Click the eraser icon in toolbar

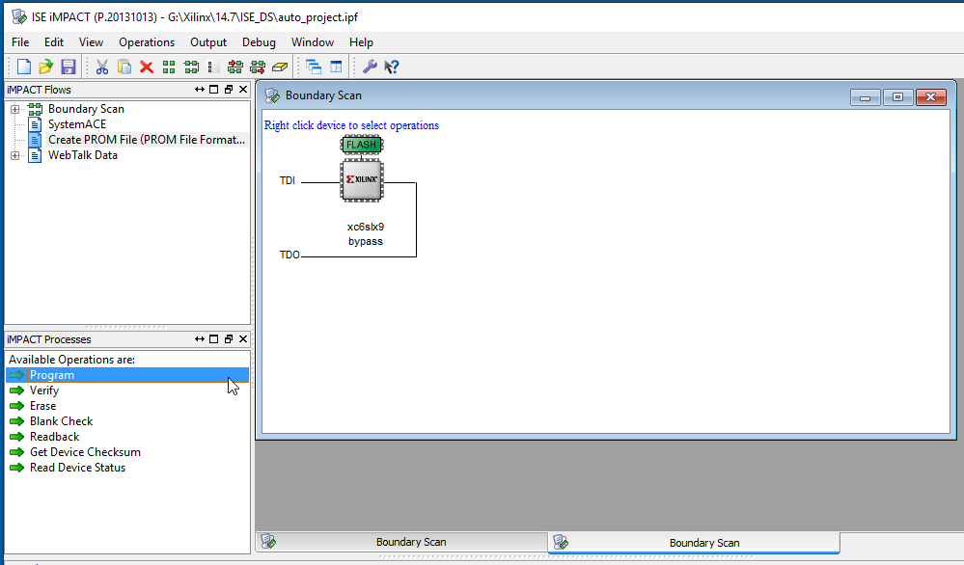click(x=280, y=67)
